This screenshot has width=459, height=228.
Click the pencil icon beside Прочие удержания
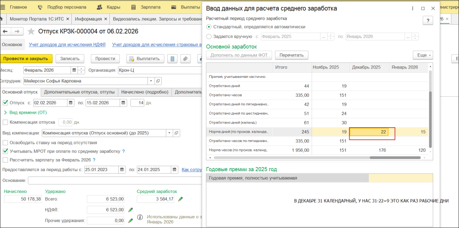tap(131, 220)
